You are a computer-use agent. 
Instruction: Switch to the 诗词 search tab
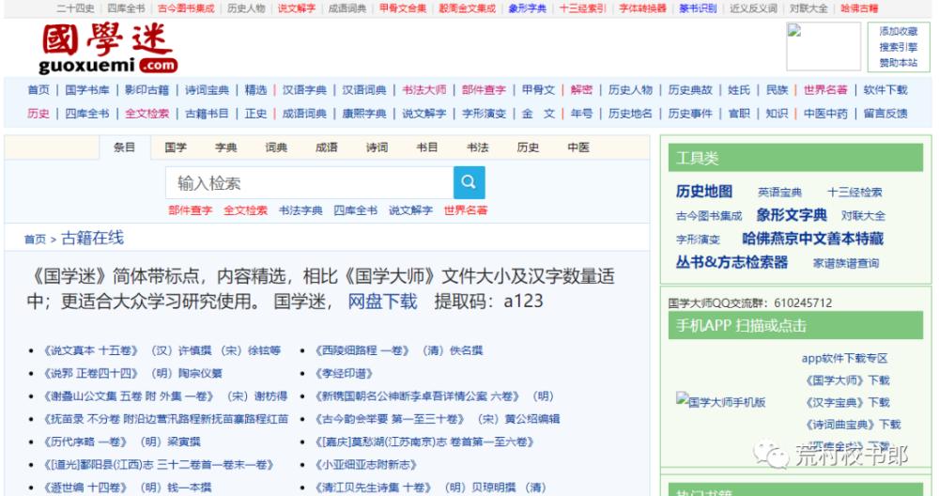[x=377, y=147]
